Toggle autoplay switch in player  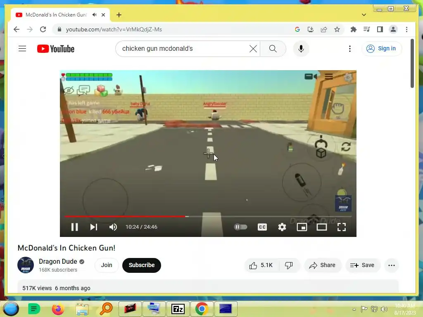[x=240, y=227]
